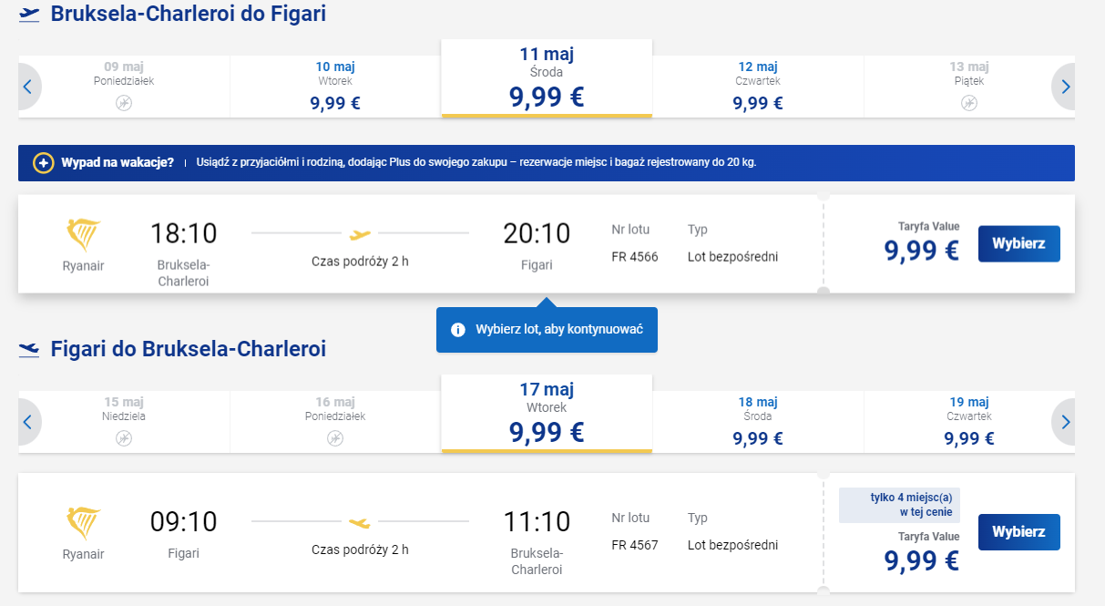The height and width of the screenshot is (606, 1105).
Task: Select 19 maj Czwartek return date tab
Action: [x=969, y=423]
